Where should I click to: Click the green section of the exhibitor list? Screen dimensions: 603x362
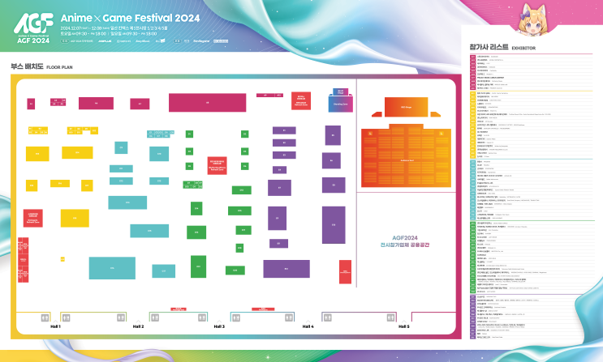click(x=531, y=258)
